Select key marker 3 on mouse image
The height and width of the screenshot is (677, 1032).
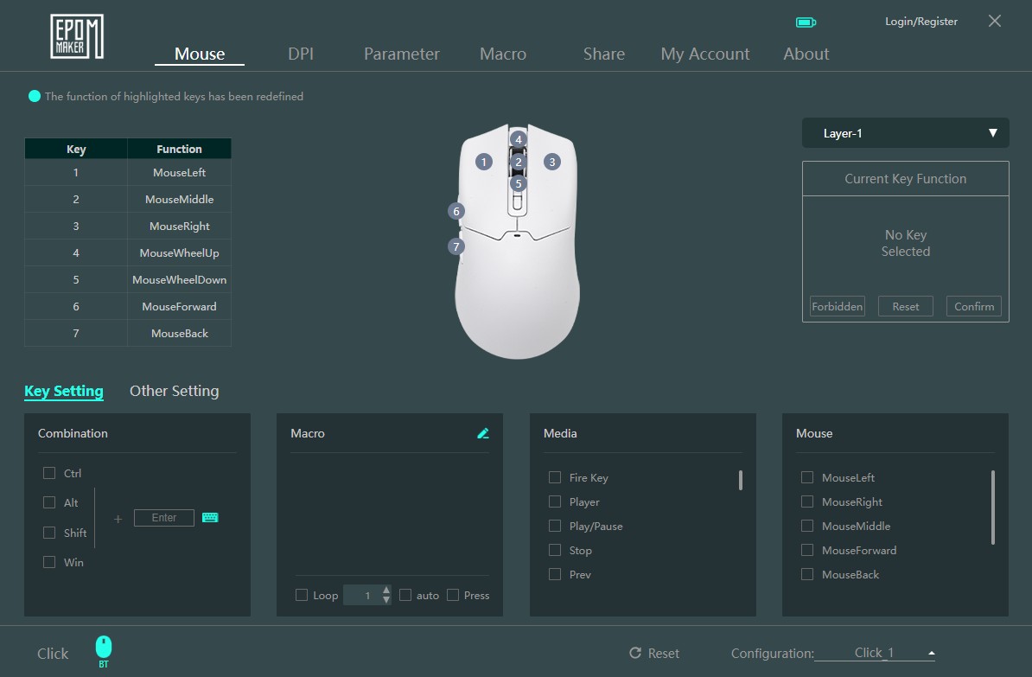(x=552, y=162)
